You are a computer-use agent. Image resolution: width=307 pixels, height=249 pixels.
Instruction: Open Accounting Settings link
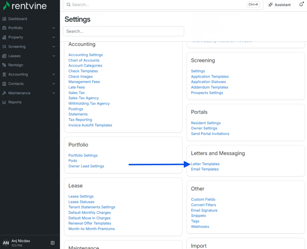[x=86, y=55]
